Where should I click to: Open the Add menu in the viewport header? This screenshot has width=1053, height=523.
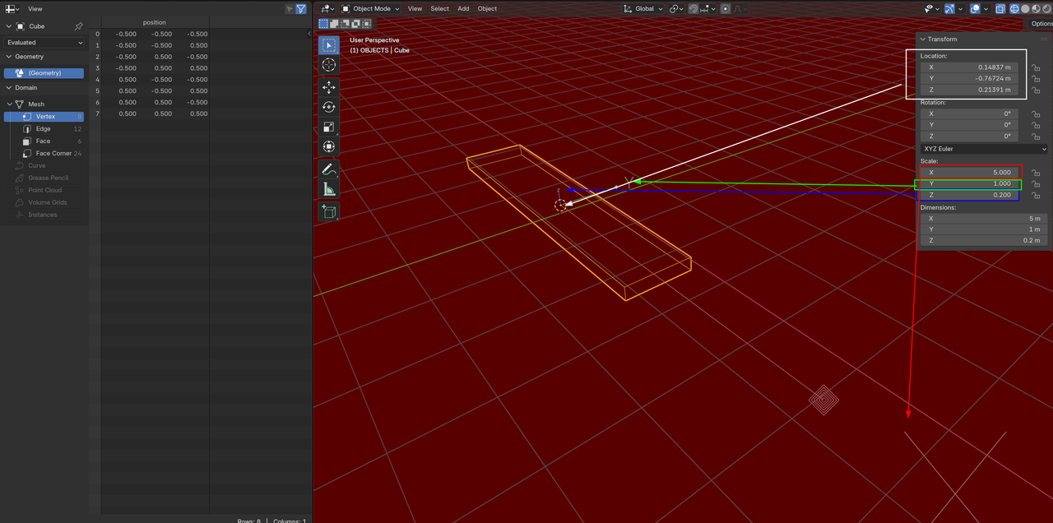tap(463, 8)
